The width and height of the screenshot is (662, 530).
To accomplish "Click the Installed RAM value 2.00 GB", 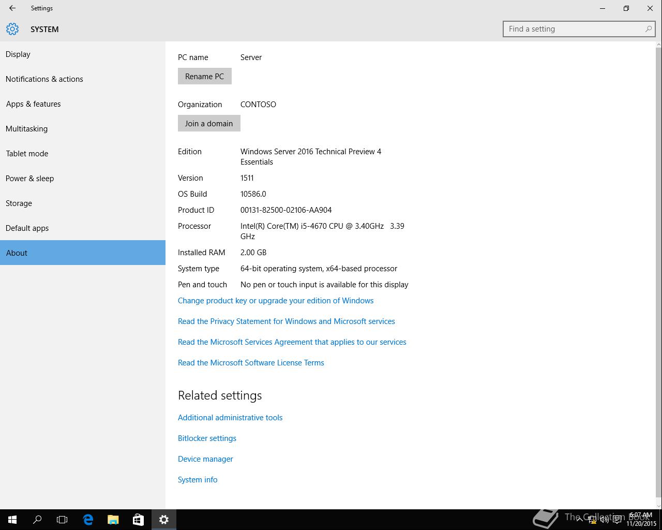I will point(253,253).
